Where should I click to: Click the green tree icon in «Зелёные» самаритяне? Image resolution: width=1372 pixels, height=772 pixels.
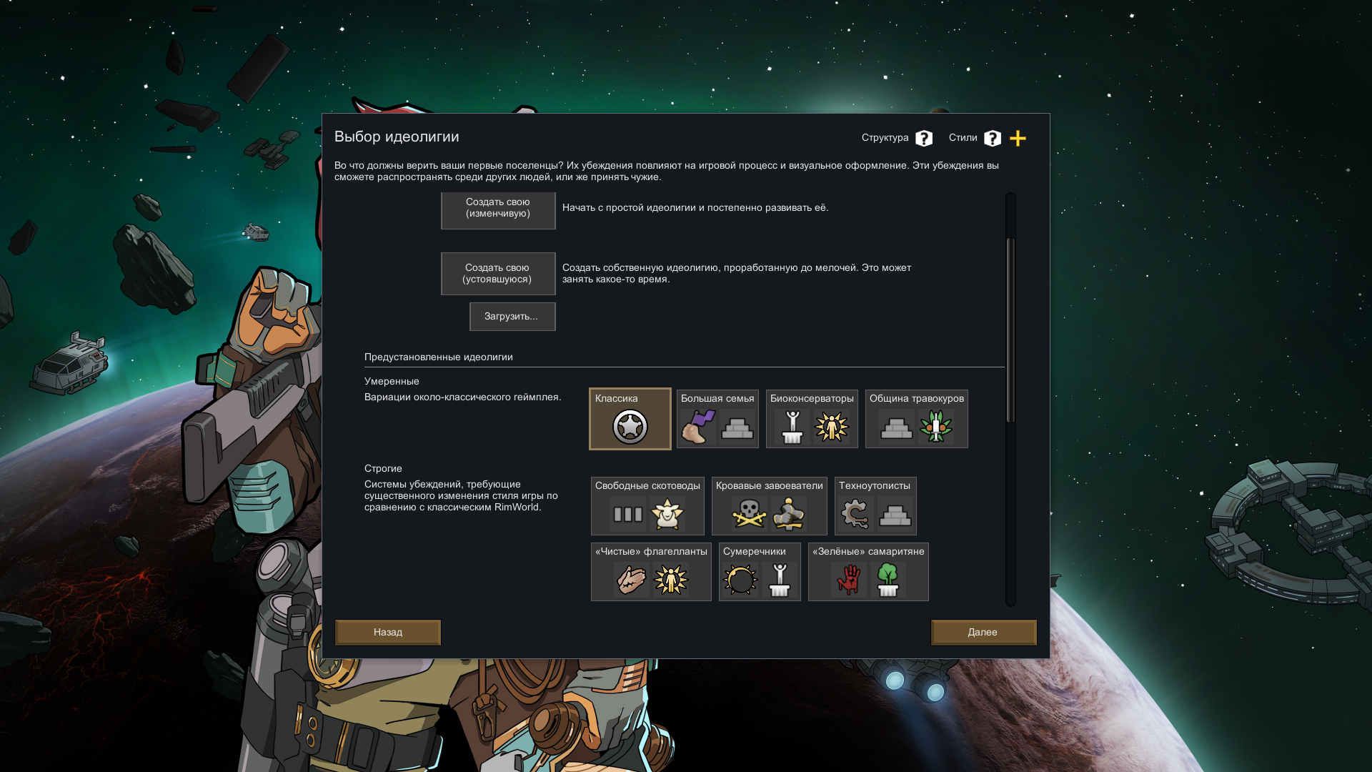[x=888, y=580]
